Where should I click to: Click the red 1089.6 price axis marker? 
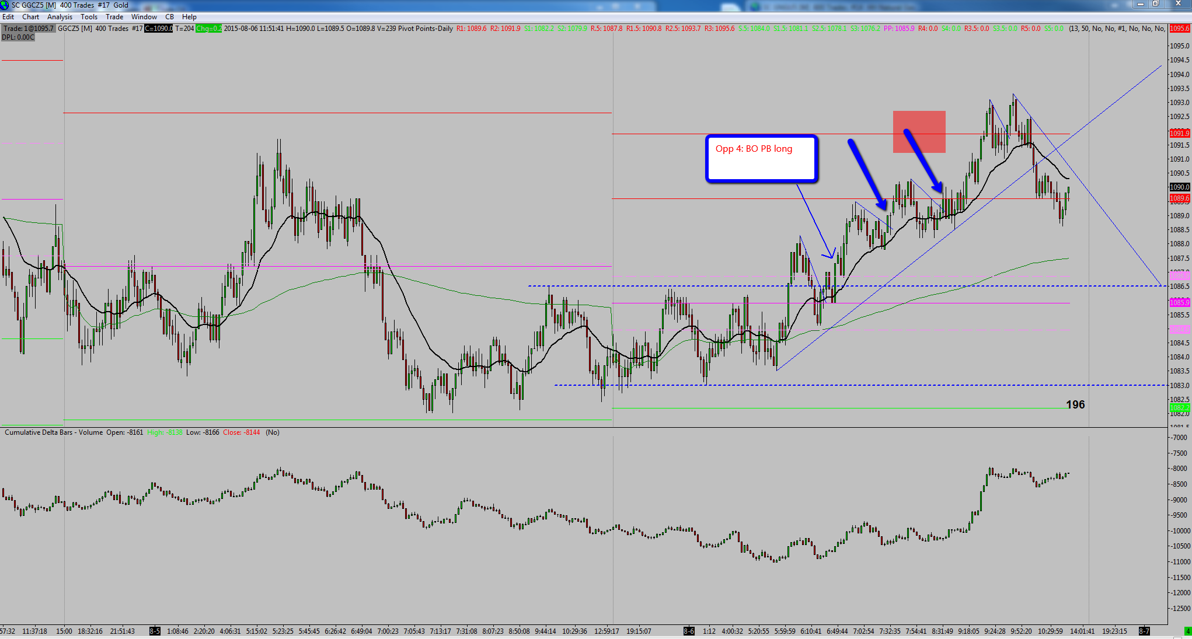click(1179, 198)
